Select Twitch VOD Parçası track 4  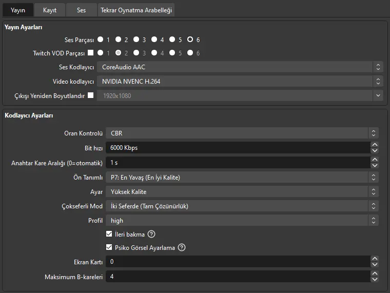pyautogui.click(x=154, y=53)
